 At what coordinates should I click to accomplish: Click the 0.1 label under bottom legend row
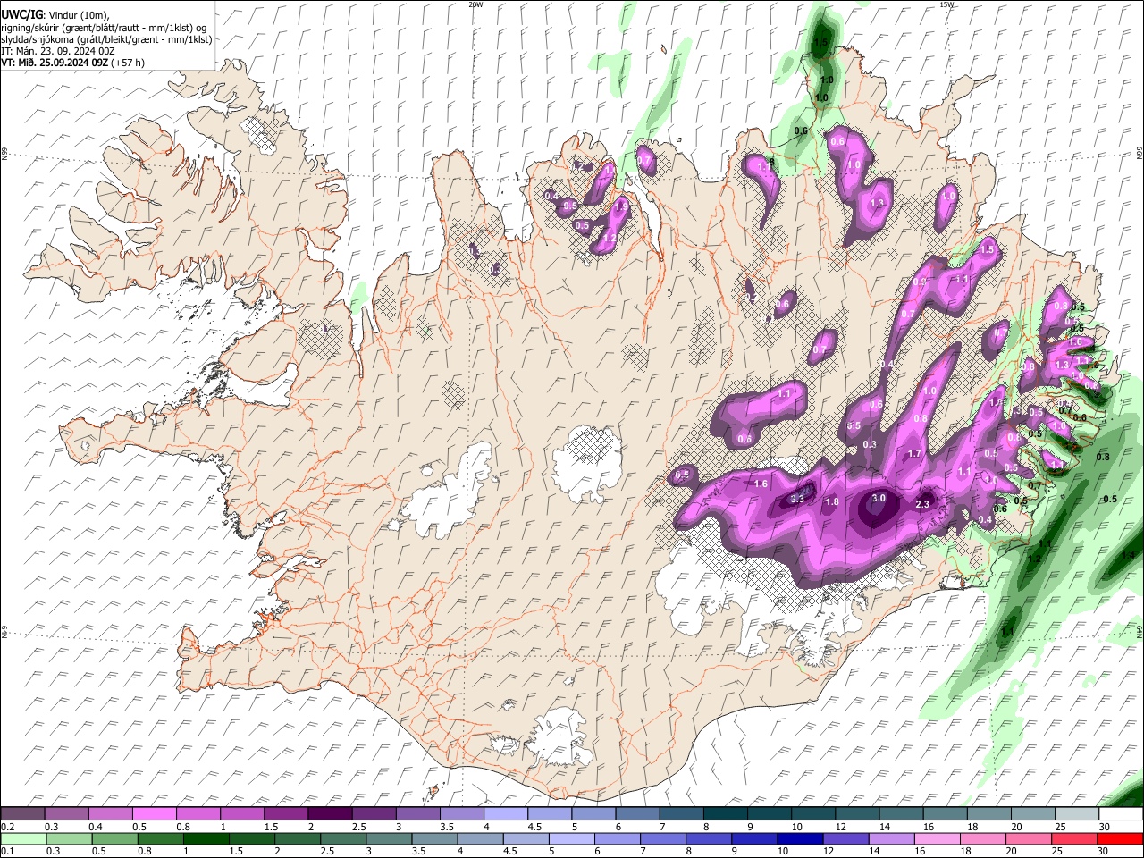(x=7, y=851)
